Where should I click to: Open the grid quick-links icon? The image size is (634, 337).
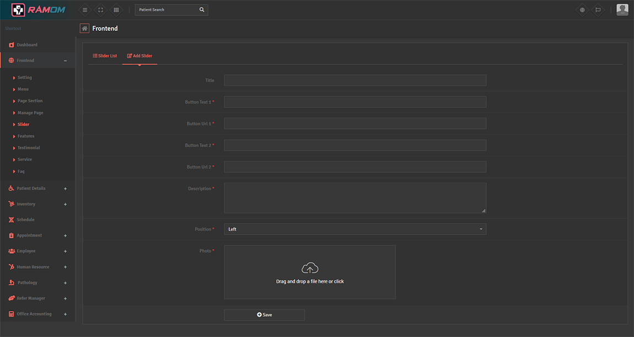tap(116, 10)
